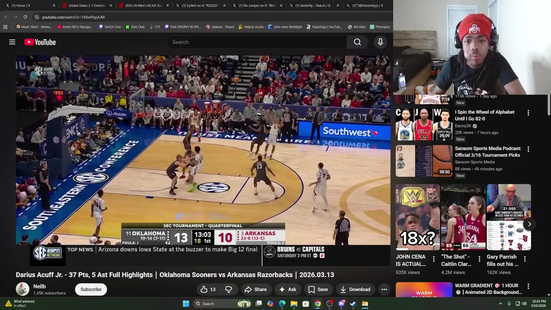
Task: Dislike the video with thumbs down
Action: point(229,289)
